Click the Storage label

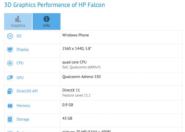point(23,119)
